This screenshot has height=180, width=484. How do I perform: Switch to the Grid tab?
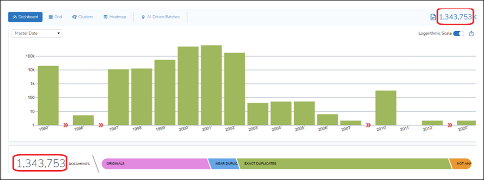55,17
